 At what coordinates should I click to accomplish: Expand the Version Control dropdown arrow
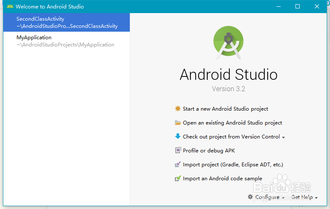point(283,137)
